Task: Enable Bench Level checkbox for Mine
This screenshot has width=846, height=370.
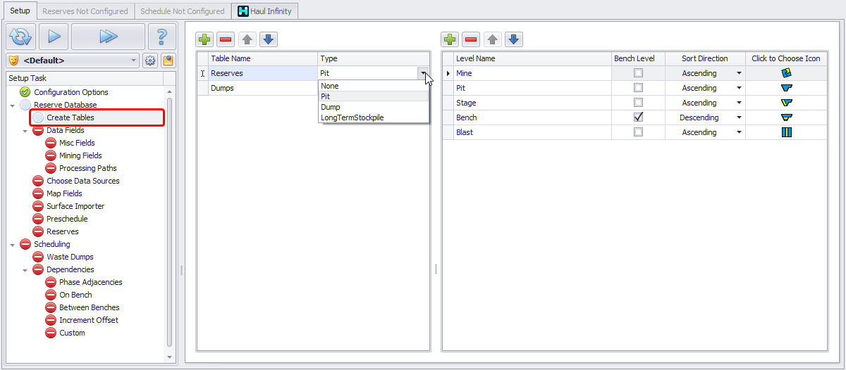Action: click(x=638, y=73)
